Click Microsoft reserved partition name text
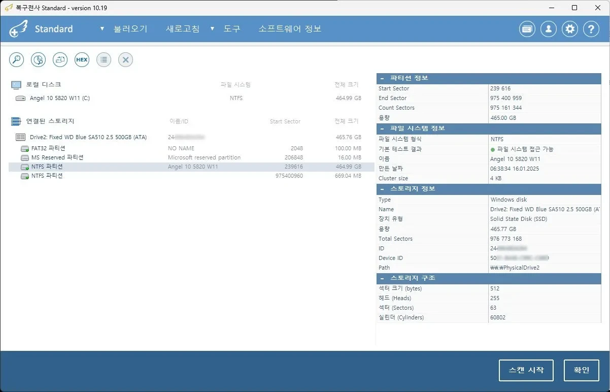The image size is (610, 392). [x=204, y=157]
